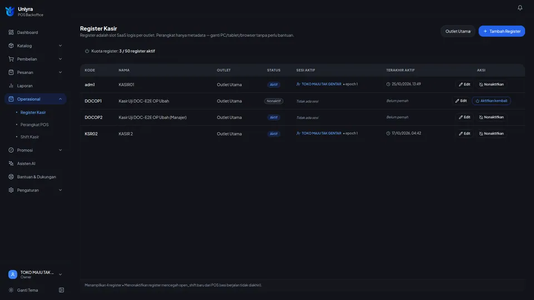Open the TOKO MAJU TAK owner account menu
This screenshot has width=534, height=300.
pos(36,274)
